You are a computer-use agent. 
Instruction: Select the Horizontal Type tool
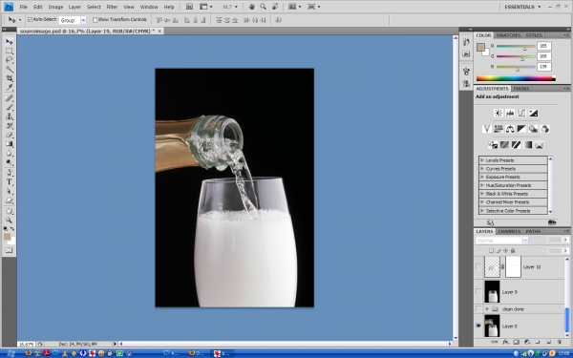9,182
